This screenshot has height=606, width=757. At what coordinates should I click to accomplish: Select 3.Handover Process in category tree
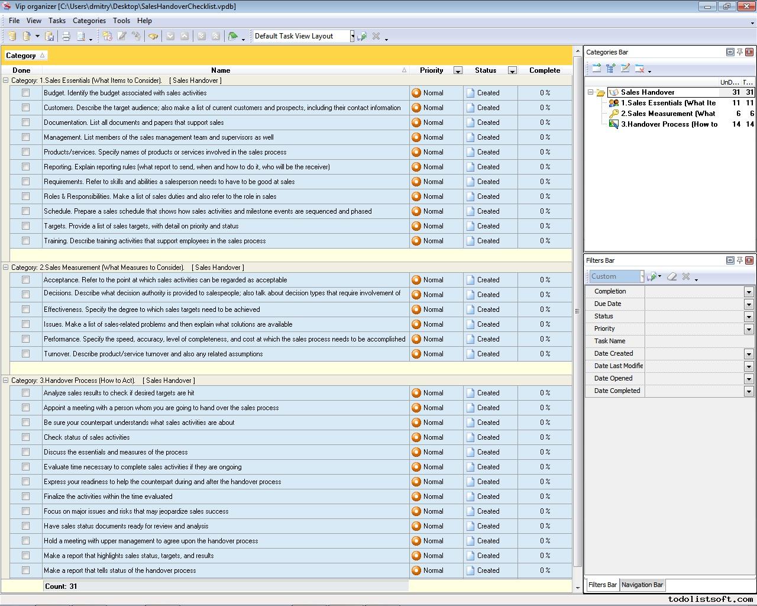point(668,124)
